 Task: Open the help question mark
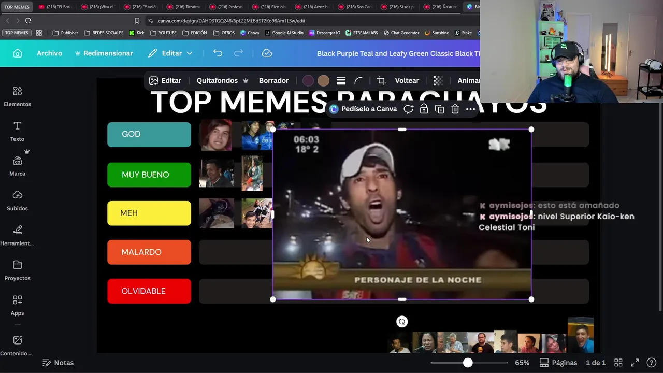point(652,363)
